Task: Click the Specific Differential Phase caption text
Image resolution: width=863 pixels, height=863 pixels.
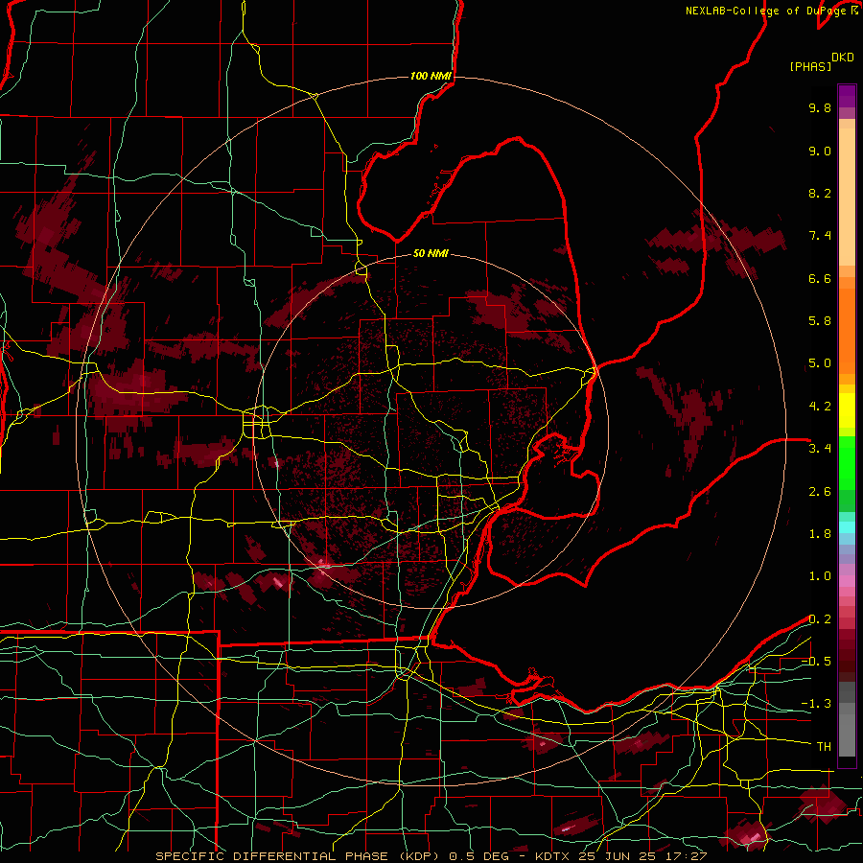Action: [x=431, y=856]
